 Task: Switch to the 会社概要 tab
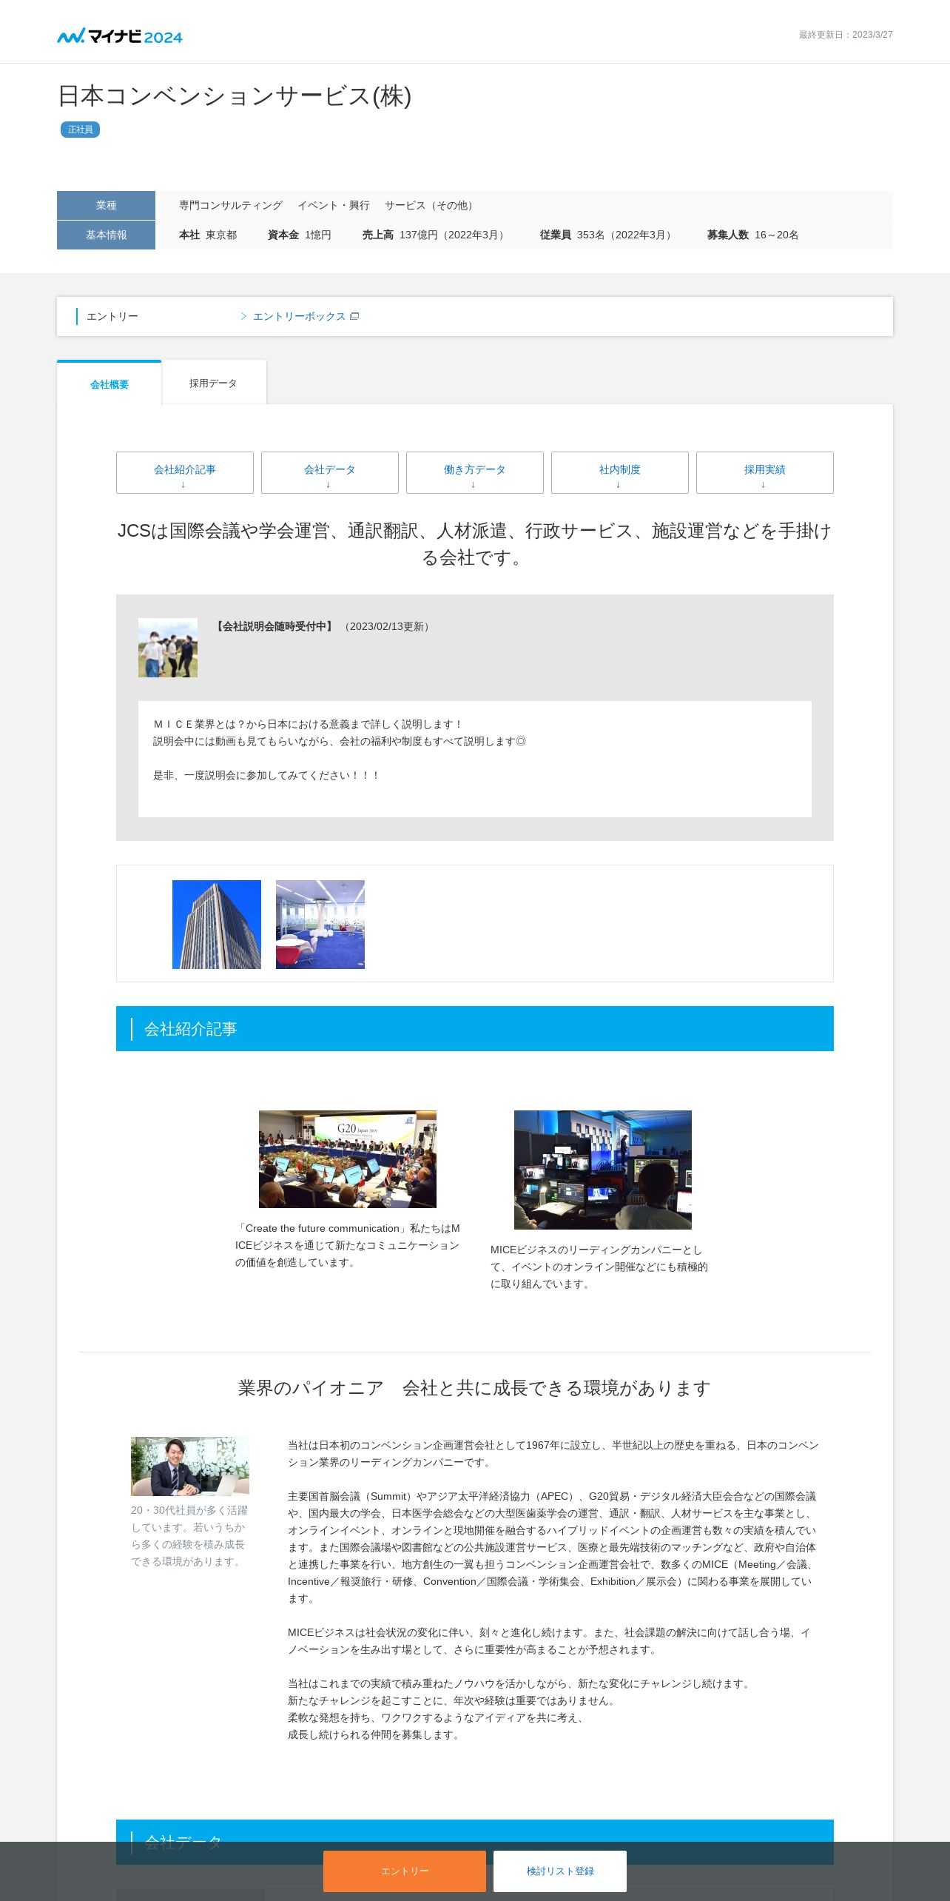(x=110, y=383)
